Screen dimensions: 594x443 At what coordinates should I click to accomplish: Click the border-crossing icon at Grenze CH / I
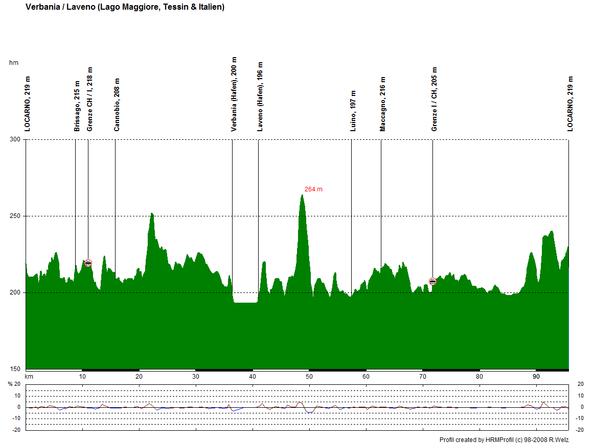[x=88, y=263]
